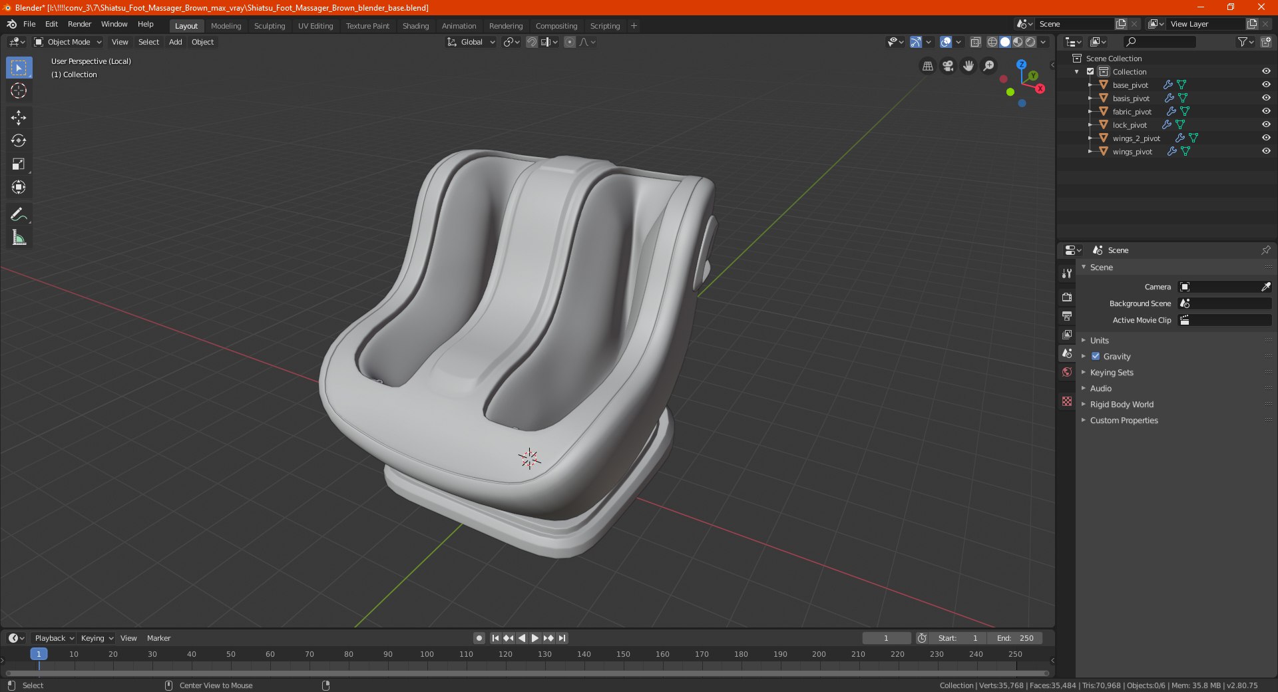Image resolution: width=1278 pixels, height=692 pixels.
Task: Click the End frame field
Action: coord(1015,638)
